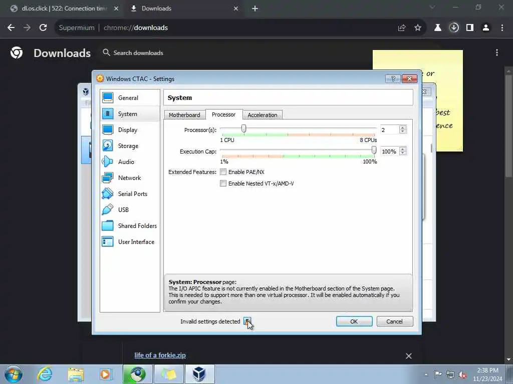Viewport: 513px width, 384px height.
Task: Open Downloads page more actions menu
Action: (x=496, y=52)
